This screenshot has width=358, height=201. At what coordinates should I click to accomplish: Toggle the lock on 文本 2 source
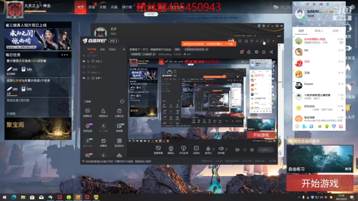coord(88,61)
